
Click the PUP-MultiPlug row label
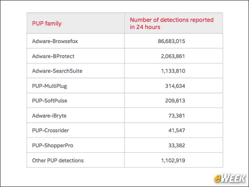click(49, 86)
